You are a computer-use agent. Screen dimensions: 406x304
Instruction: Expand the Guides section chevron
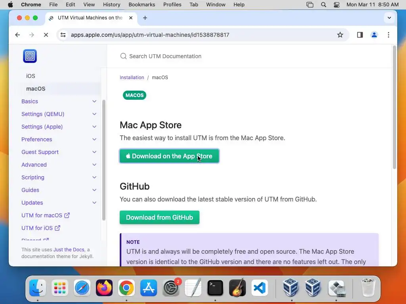[94, 190]
